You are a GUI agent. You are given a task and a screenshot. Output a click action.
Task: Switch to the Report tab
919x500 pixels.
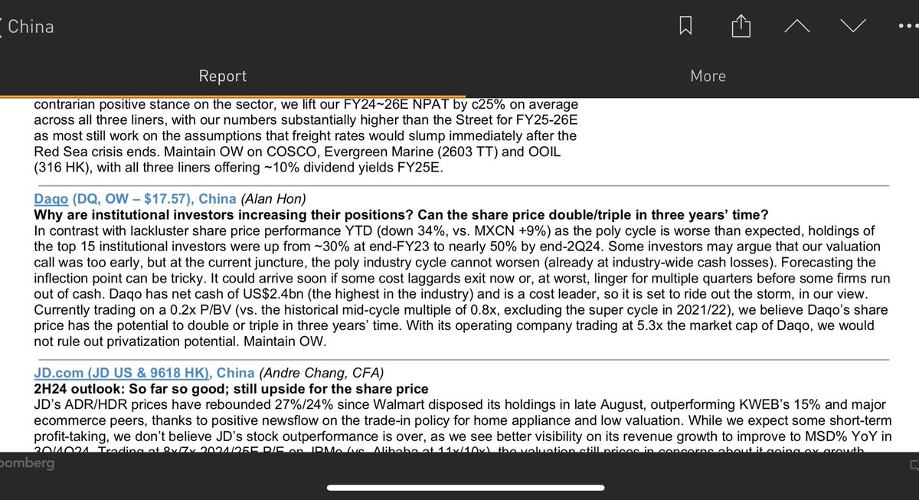click(222, 76)
